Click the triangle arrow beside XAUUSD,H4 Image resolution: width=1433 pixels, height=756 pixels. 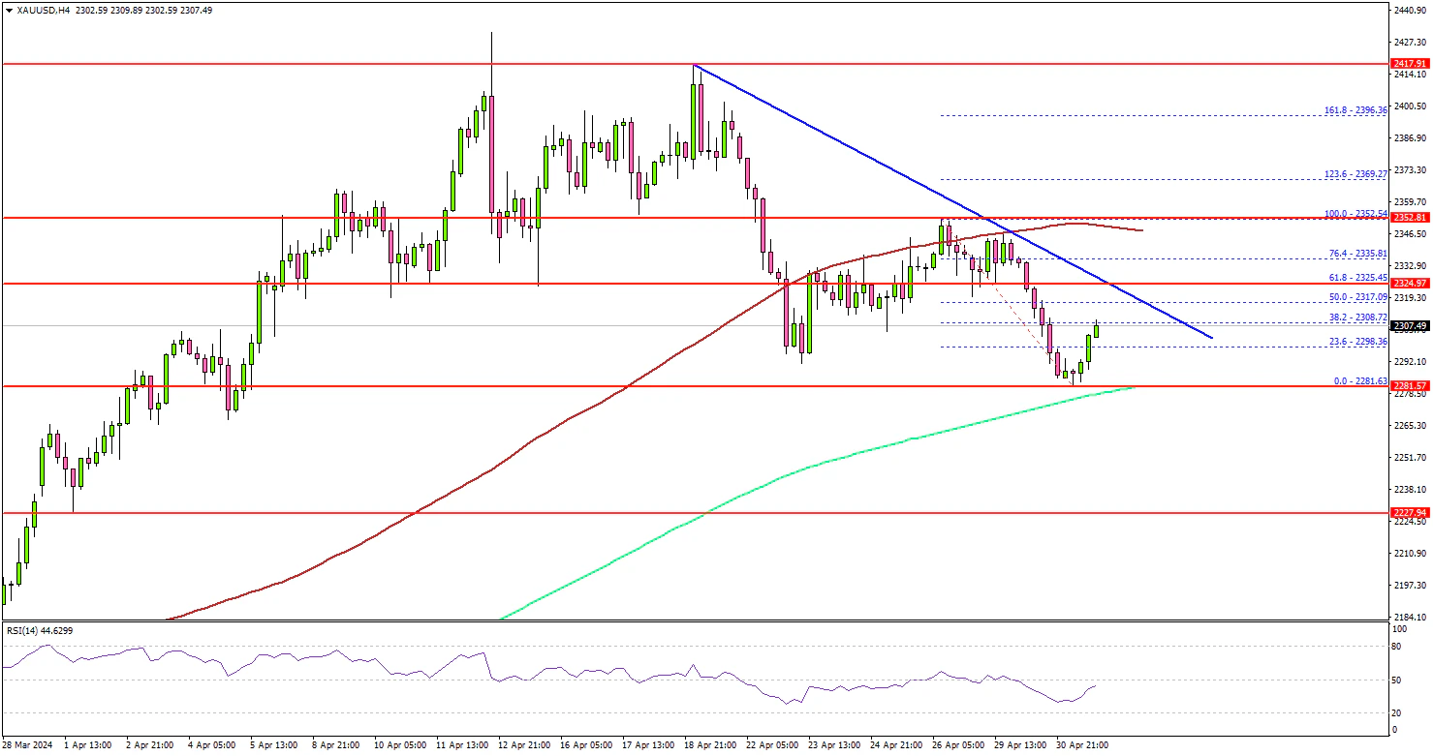pyautogui.click(x=9, y=10)
